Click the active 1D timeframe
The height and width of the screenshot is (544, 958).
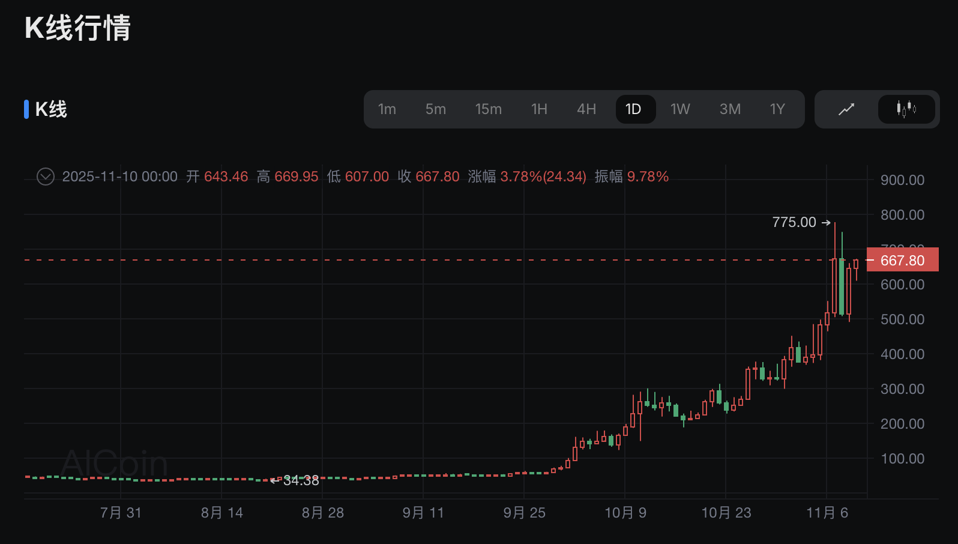pyautogui.click(x=633, y=109)
